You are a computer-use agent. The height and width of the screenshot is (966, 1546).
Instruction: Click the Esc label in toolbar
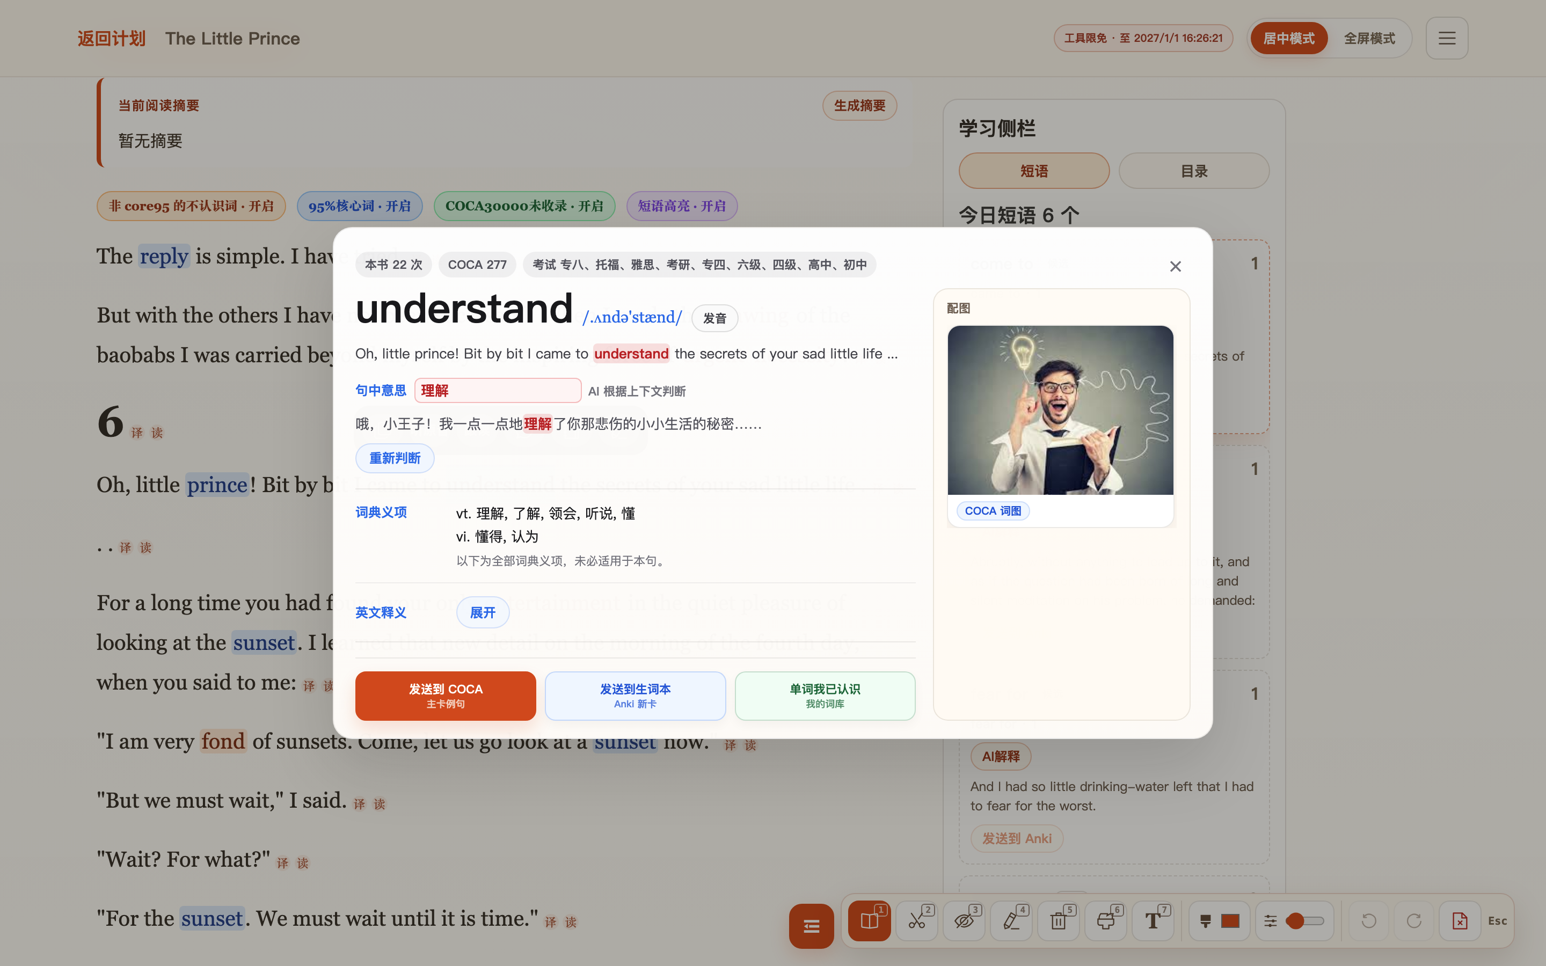(x=1498, y=920)
